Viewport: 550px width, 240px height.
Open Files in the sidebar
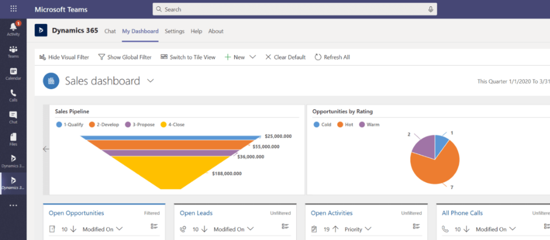[13, 139]
